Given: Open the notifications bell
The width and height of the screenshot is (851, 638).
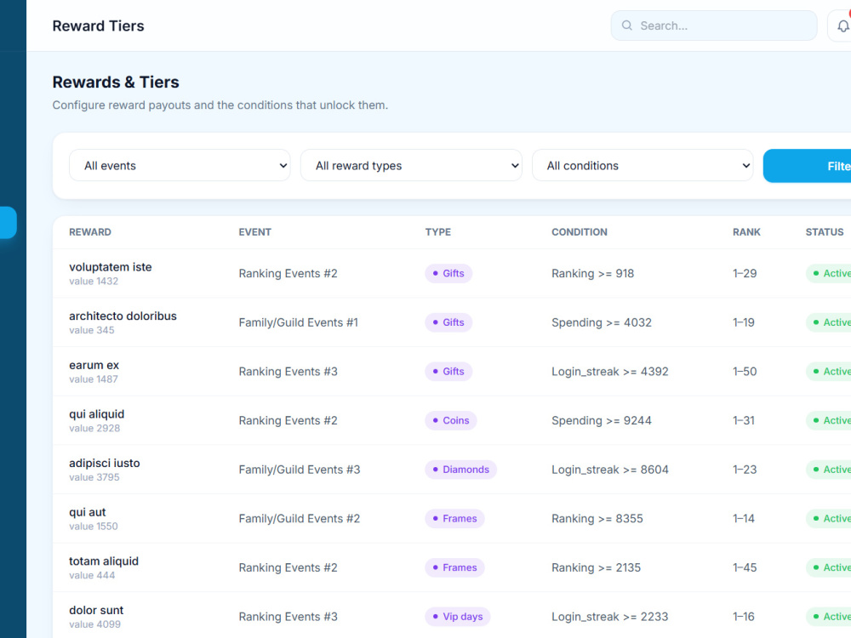Looking at the screenshot, I should [842, 26].
